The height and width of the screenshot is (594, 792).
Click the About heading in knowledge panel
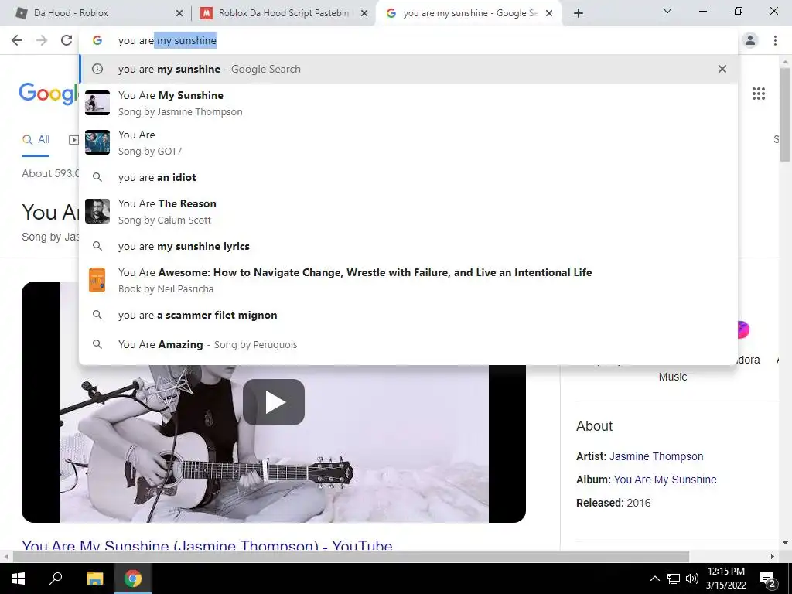tap(595, 426)
